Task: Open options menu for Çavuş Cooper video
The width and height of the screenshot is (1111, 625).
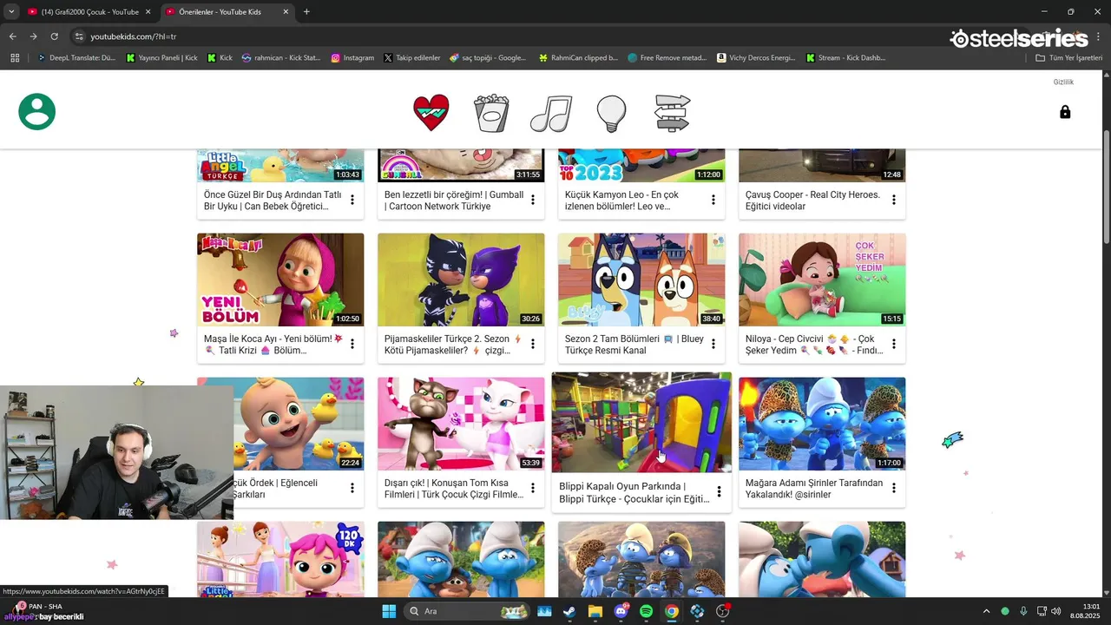Action: 894,201
